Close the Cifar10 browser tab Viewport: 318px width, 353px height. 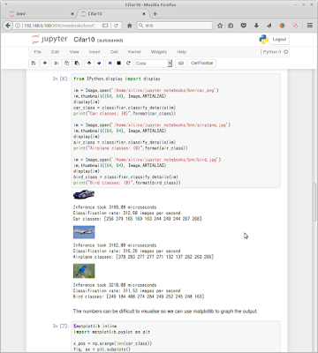pos(144,14)
